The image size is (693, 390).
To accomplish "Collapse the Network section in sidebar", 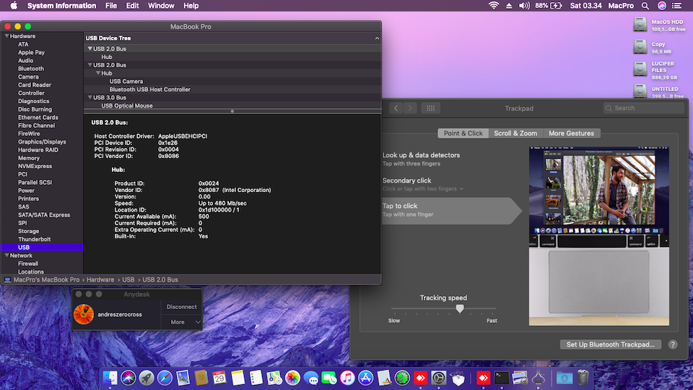I will coord(6,256).
